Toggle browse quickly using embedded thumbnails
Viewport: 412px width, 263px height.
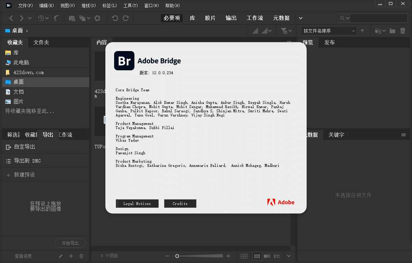coord(256,30)
